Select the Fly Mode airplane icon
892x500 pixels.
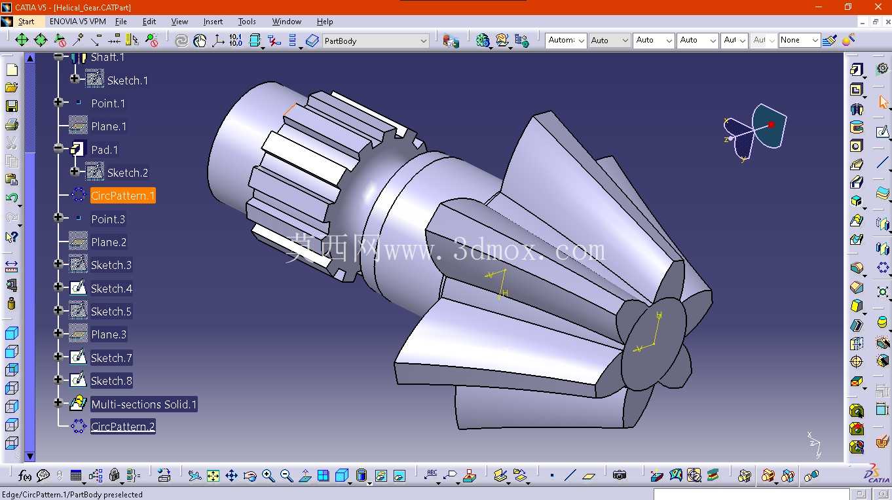click(195, 476)
